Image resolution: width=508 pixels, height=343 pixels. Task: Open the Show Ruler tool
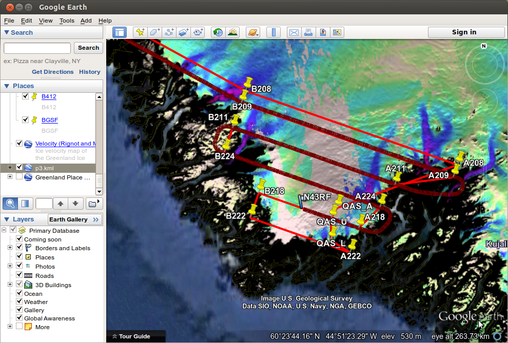pos(273,32)
